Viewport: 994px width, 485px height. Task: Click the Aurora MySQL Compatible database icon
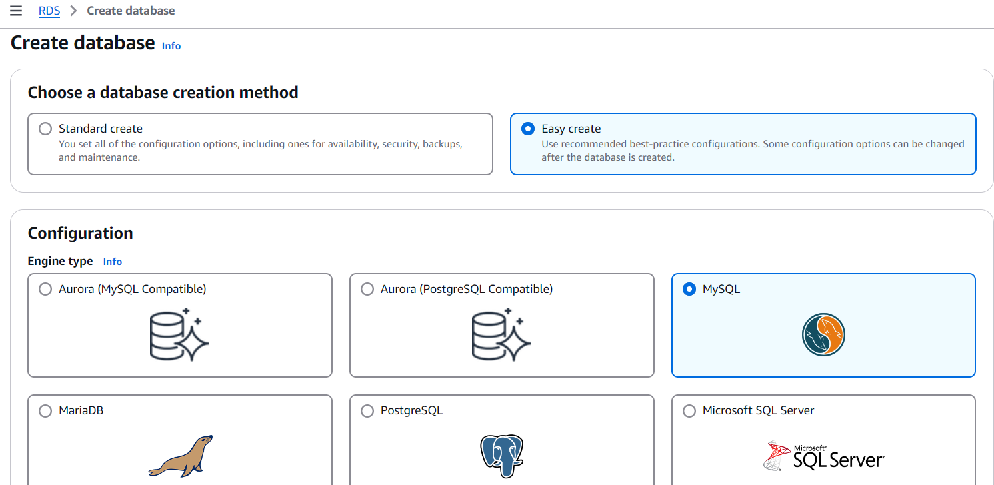tap(179, 334)
